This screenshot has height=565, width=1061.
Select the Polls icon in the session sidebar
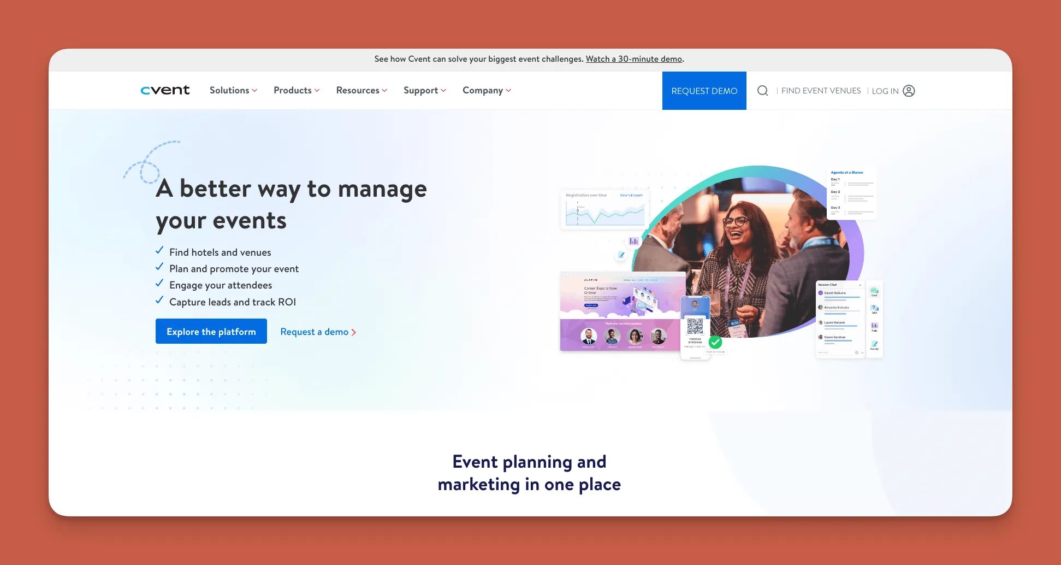[874, 325]
